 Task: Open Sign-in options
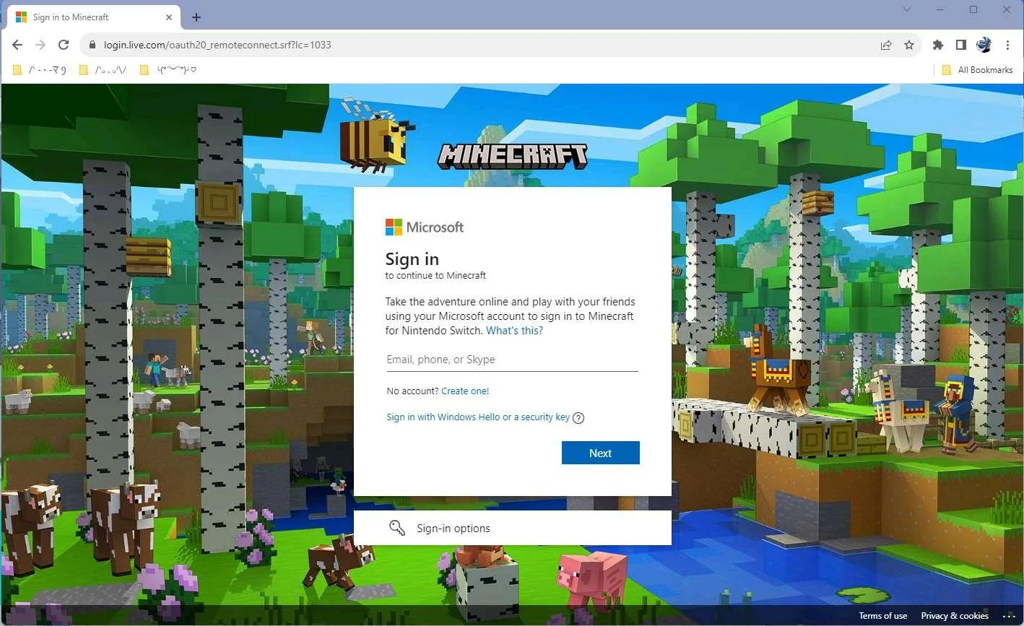point(512,528)
